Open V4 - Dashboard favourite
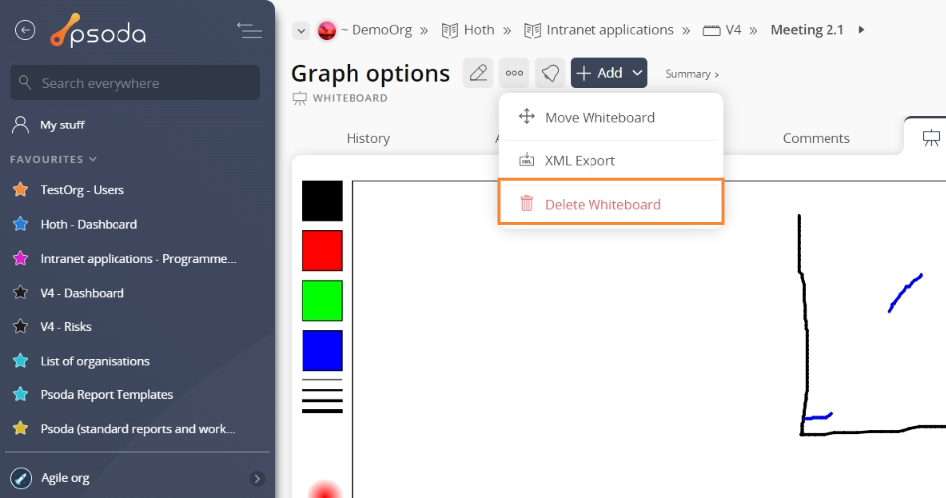 (82, 293)
